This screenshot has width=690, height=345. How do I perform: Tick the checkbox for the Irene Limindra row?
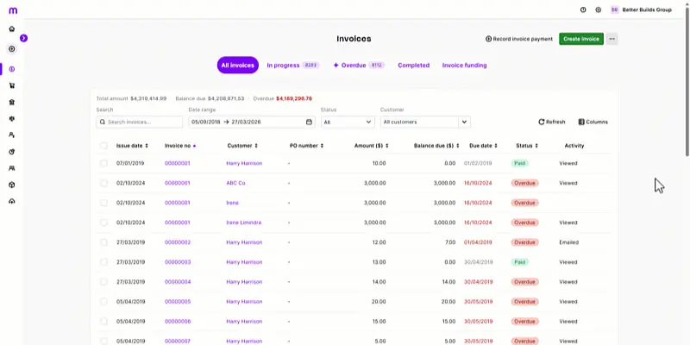103,223
